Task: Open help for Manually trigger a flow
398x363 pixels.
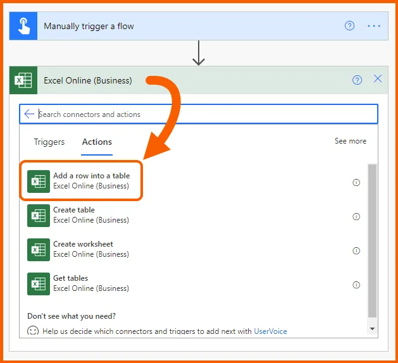Action: point(349,26)
